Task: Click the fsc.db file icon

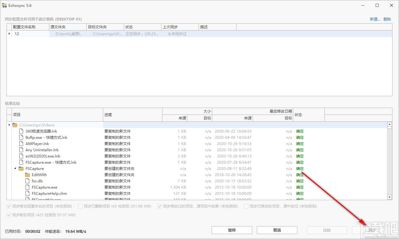Action: coord(27,181)
